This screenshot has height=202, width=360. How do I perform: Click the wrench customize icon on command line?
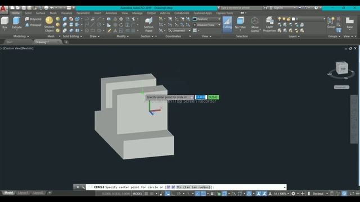tap(83, 187)
